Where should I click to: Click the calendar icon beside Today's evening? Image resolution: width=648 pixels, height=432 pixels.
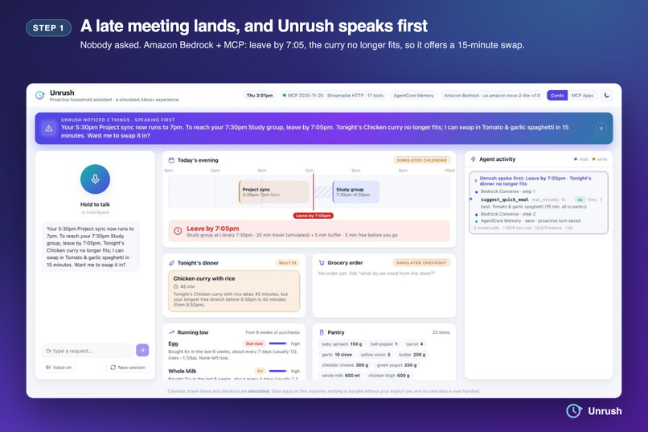pos(171,160)
